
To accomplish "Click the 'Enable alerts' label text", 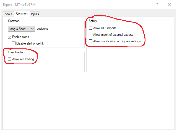I will [x=20, y=37].
